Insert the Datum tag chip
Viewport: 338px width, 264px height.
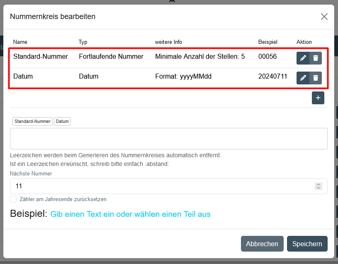[62, 121]
